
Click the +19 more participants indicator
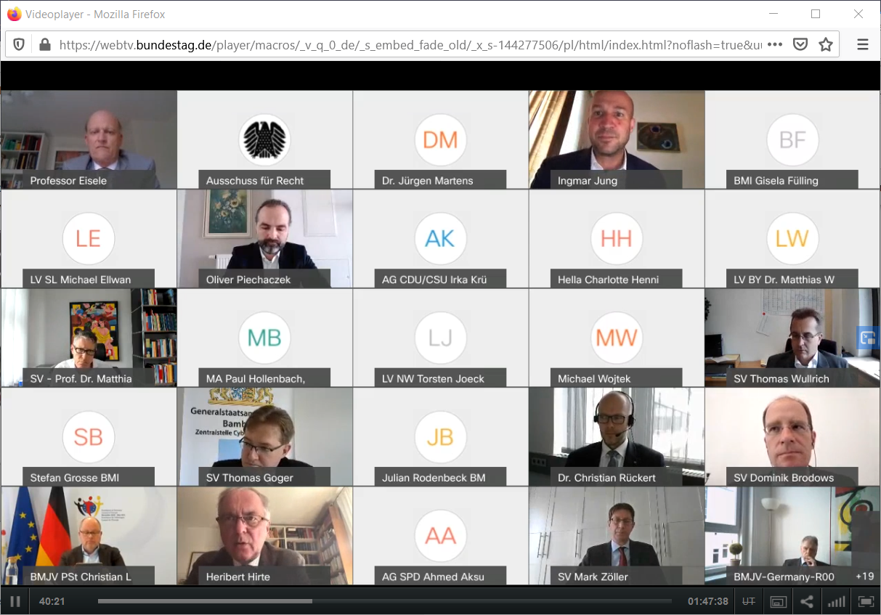(864, 577)
